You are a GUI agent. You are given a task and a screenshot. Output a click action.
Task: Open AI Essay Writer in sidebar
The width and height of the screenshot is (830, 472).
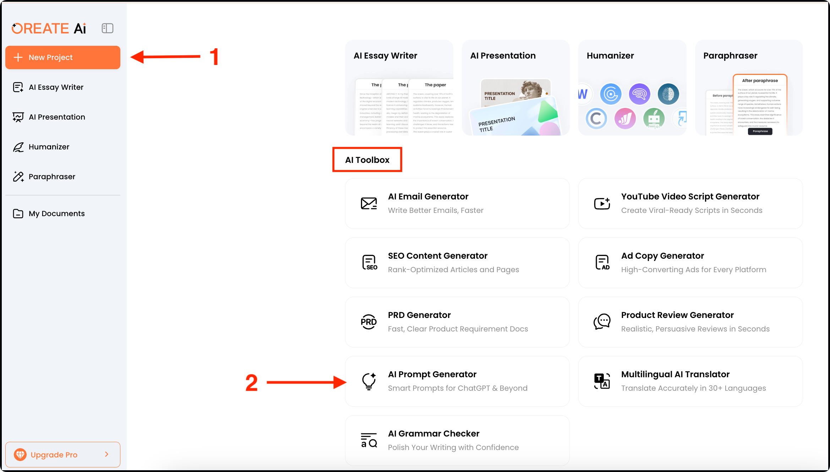(56, 87)
